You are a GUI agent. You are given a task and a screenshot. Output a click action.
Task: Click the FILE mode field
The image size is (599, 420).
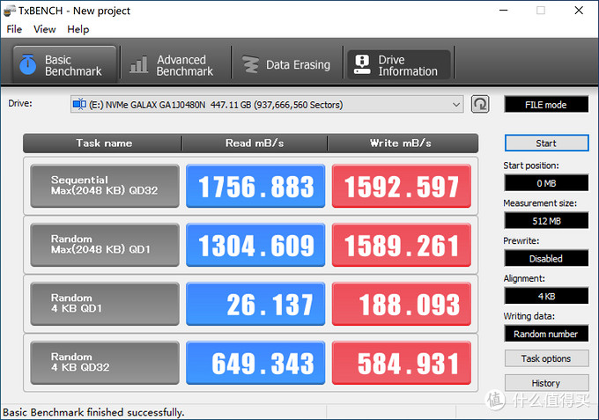click(545, 105)
